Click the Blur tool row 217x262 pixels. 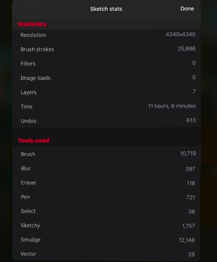pyautogui.click(x=106, y=169)
